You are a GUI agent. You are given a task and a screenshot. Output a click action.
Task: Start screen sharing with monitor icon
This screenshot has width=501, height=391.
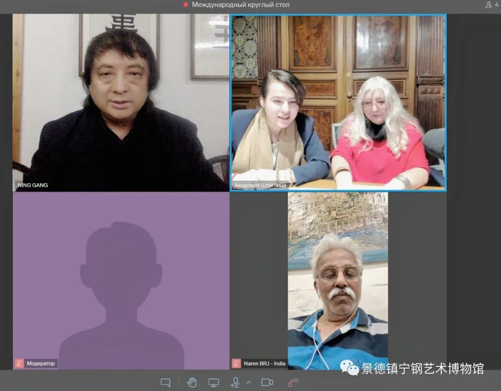(213, 383)
